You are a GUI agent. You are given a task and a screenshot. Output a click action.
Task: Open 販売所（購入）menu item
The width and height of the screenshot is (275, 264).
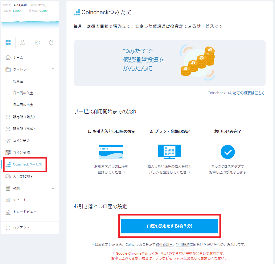pos(24,117)
